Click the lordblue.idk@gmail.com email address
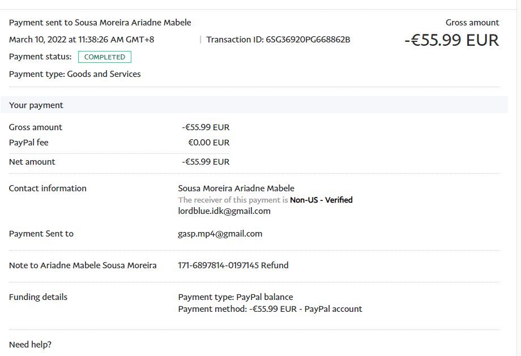Screen dimensions: 521x356 pos(224,211)
